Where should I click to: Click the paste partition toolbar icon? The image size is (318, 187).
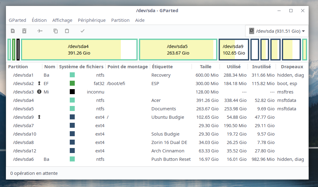(x=67, y=31)
